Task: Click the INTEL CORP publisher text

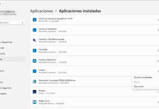Action: click(43, 21)
